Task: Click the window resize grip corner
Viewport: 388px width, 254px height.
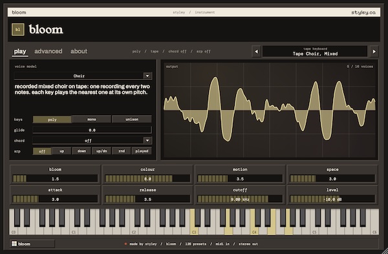Action: tap(384, 251)
